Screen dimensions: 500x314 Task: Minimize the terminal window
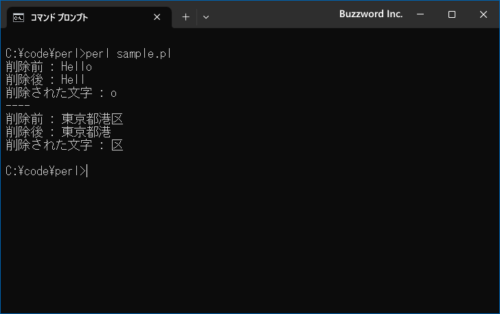[x=420, y=14]
